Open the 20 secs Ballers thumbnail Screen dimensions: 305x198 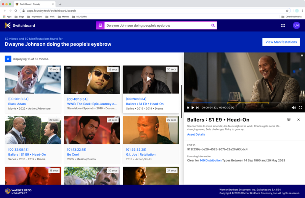click(33, 130)
